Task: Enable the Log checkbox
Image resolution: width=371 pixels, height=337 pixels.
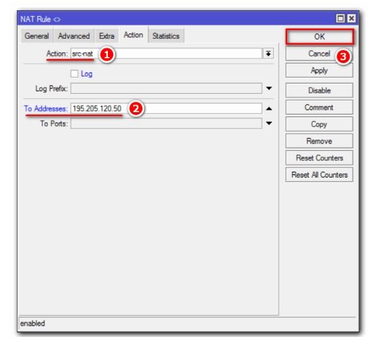Action: click(x=74, y=74)
